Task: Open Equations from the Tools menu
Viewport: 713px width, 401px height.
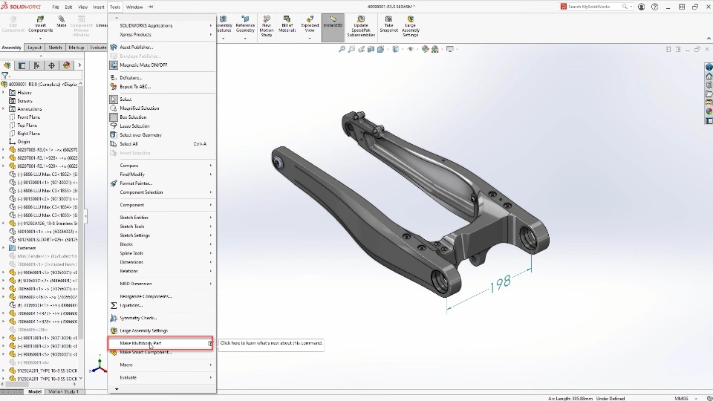Action: coord(131,305)
